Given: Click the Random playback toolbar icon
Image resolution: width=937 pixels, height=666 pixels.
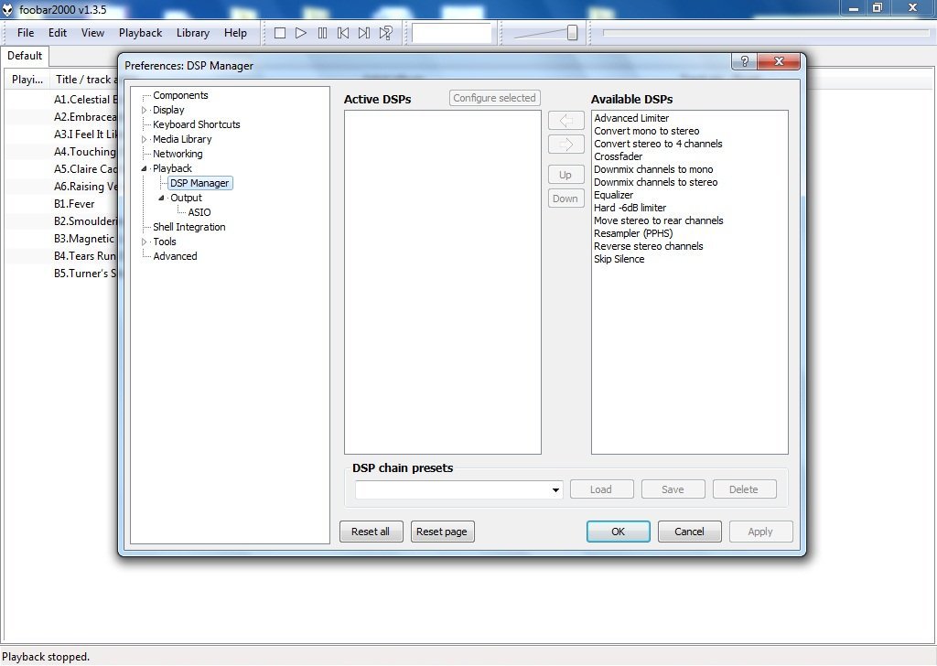Looking at the screenshot, I should pos(386,33).
